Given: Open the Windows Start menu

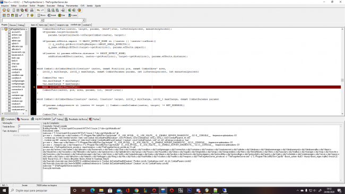Looking at the screenshot, I should 4,190.
